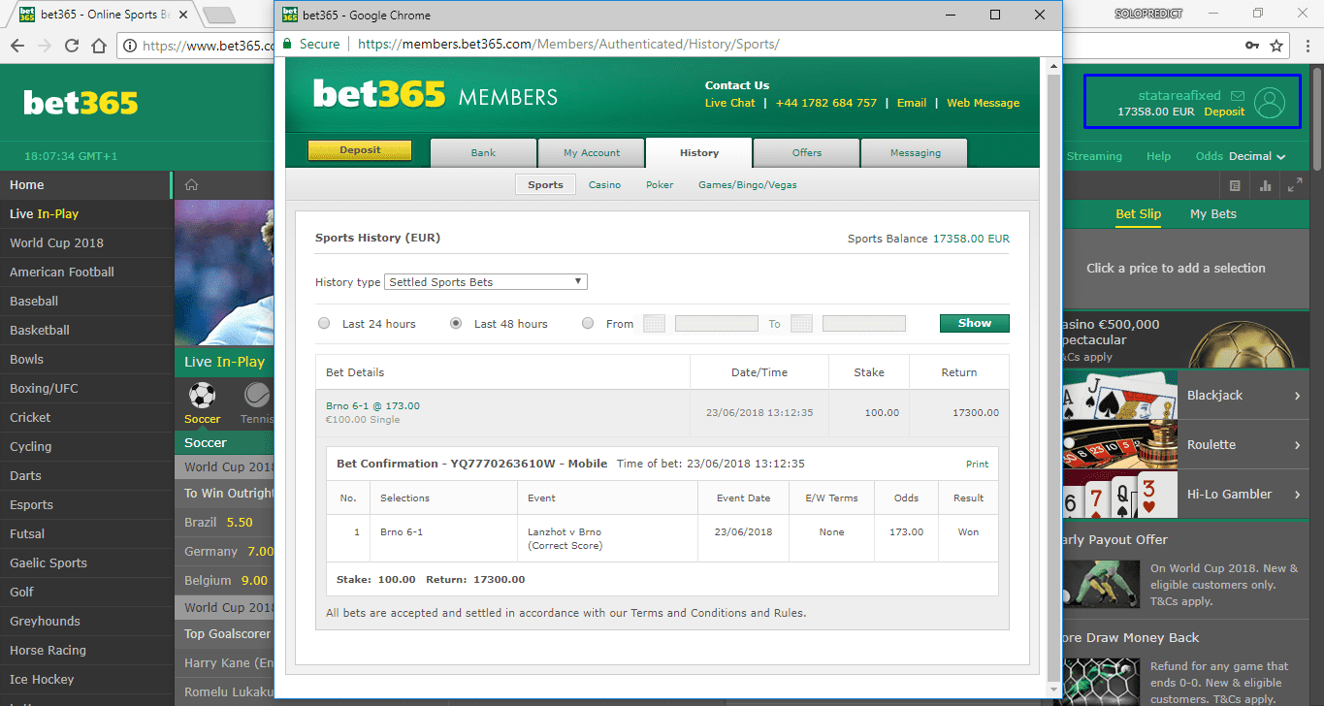Open Bank tab in members window
This screenshot has width=1324, height=706.
coord(483,153)
